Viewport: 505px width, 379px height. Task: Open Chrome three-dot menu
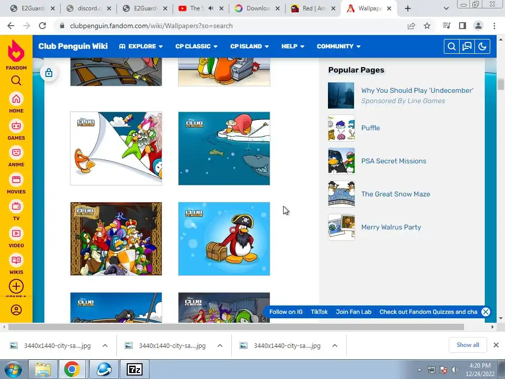pyautogui.click(x=494, y=26)
